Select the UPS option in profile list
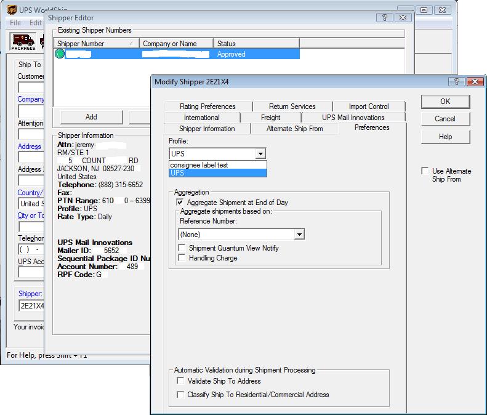 (218, 173)
